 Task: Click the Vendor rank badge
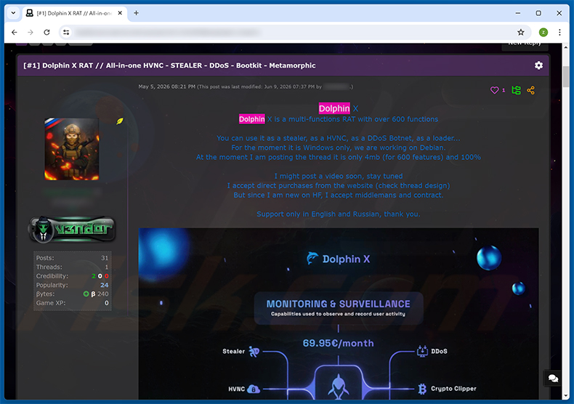pyautogui.click(x=72, y=229)
